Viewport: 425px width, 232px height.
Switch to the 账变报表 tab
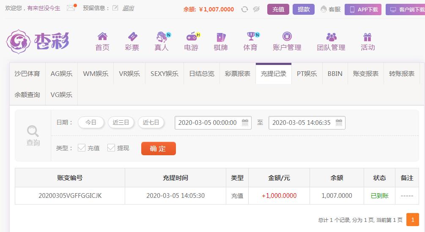click(366, 73)
